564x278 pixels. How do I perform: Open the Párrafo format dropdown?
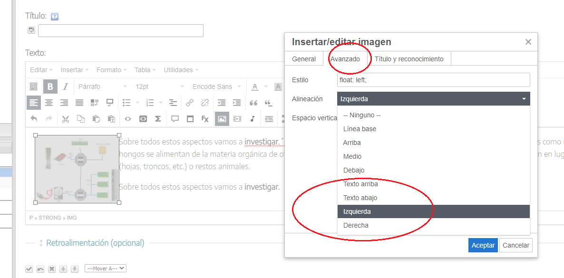(102, 86)
